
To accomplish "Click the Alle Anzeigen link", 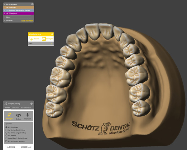I will (27, 20).
